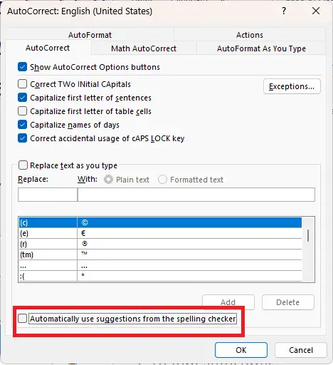This screenshot has width=333, height=365.
Task: Uncheck Show AutoCorrect Options buttons
Action: click(x=22, y=67)
